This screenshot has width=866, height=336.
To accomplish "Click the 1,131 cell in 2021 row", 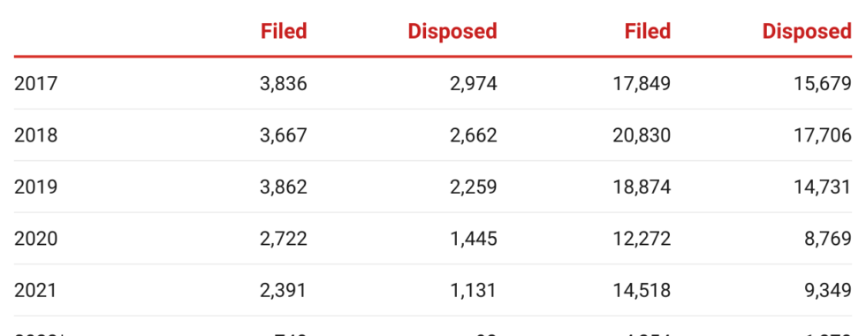I will click(473, 290).
